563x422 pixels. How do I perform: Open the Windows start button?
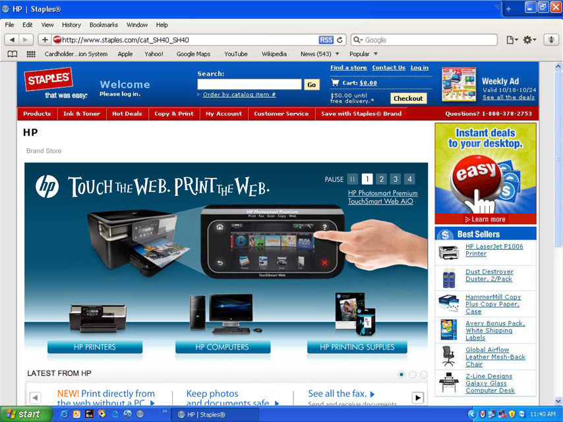pyautogui.click(x=25, y=414)
